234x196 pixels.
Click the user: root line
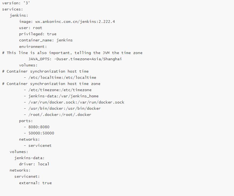click(x=30, y=28)
